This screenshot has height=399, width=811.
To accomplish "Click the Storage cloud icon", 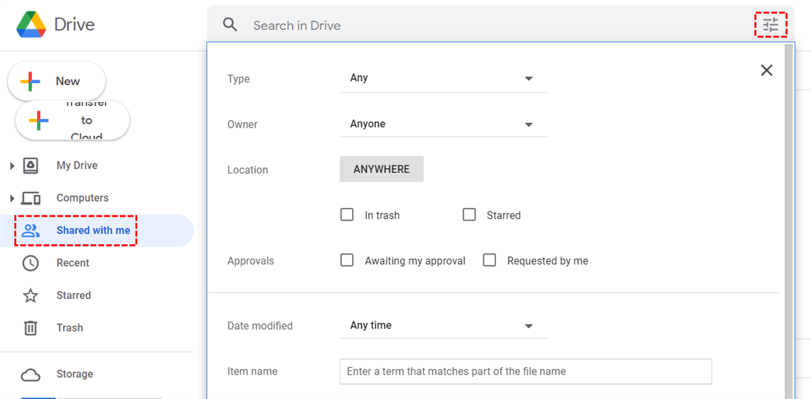I will (x=30, y=375).
